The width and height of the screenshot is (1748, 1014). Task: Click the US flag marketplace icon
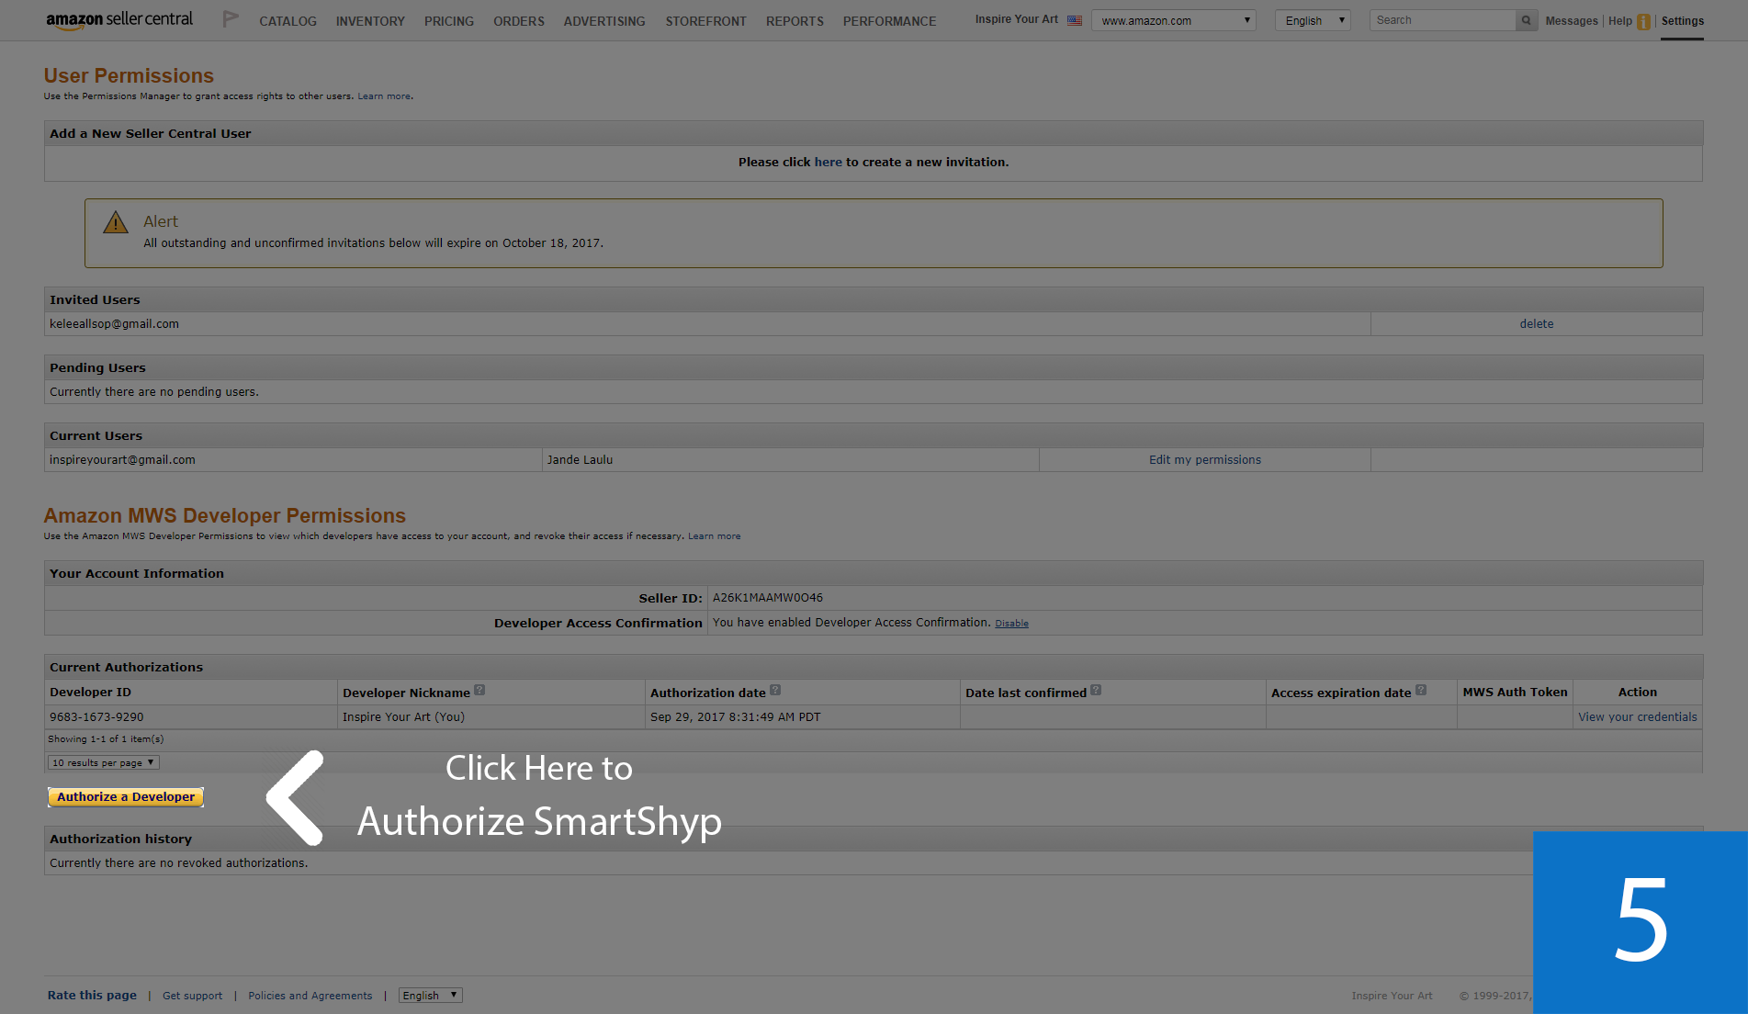[x=1075, y=20]
